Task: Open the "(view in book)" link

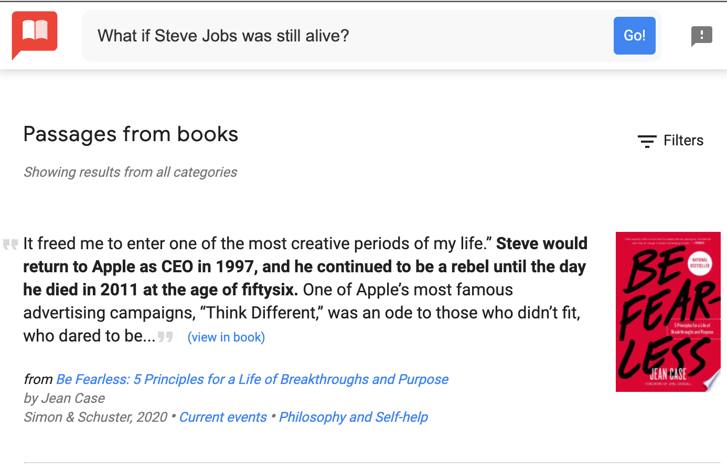Action: point(226,337)
